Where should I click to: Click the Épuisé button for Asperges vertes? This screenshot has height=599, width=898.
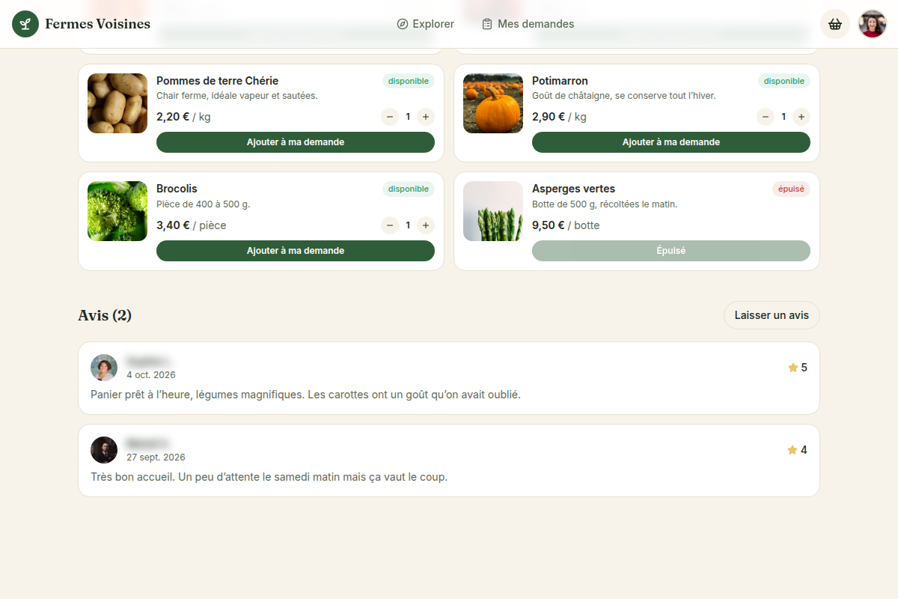(671, 251)
